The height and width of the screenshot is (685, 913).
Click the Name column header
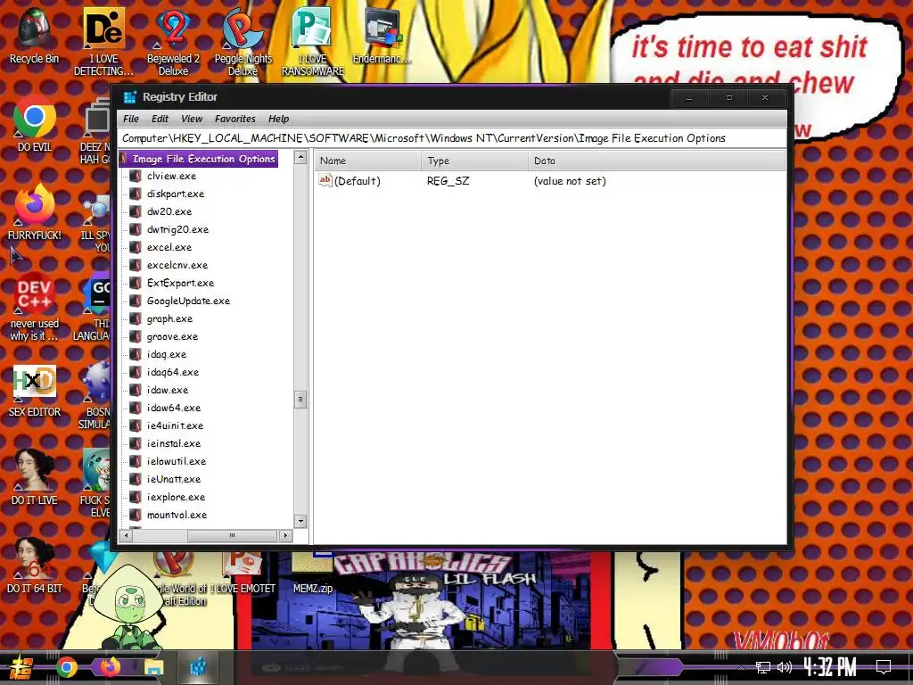(x=368, y=161)
